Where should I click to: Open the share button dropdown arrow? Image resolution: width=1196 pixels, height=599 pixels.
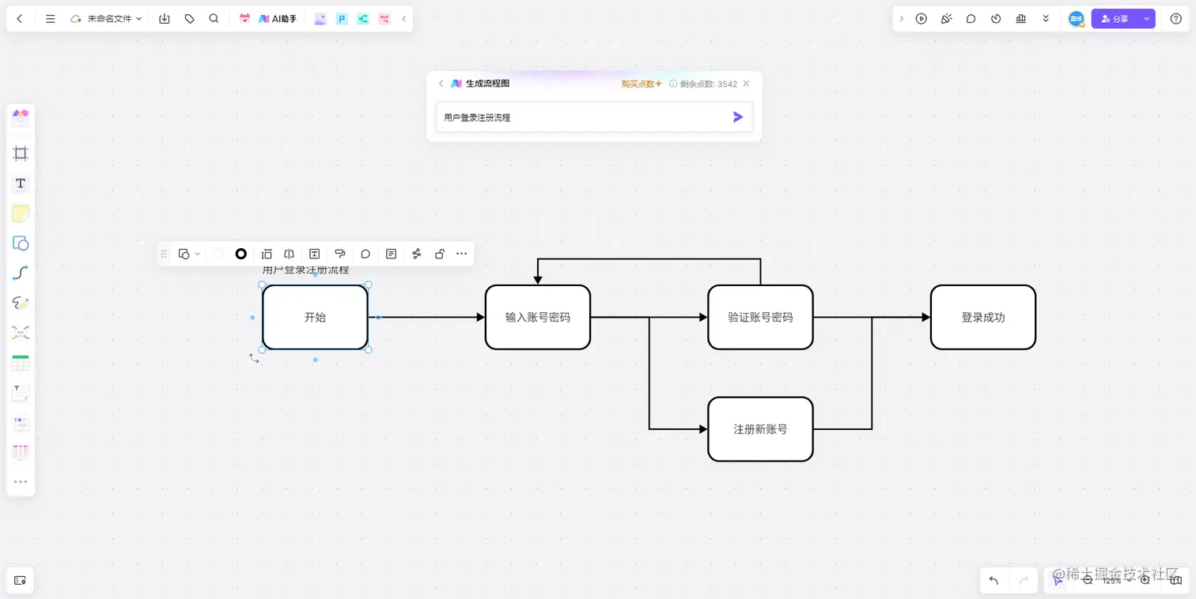coord(1147,19)
